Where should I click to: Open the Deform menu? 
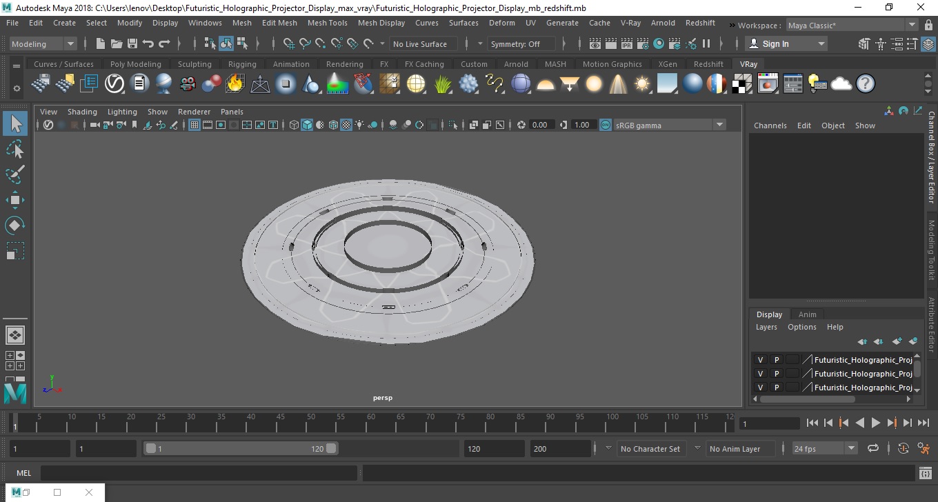pyautogui.click(x=501, y=23)
